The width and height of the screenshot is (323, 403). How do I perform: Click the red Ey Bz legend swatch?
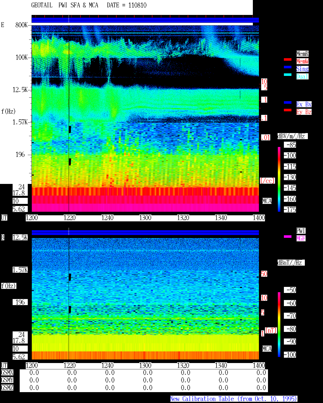[x=288, y=110]
